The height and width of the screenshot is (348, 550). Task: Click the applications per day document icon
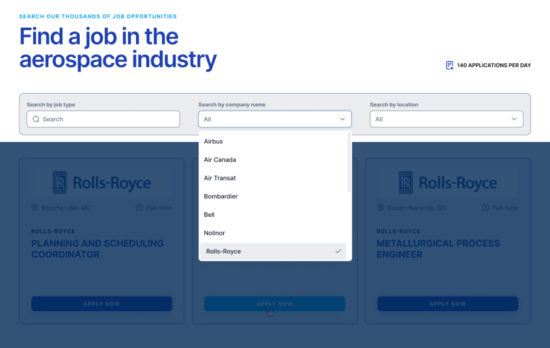click(449, 65)
